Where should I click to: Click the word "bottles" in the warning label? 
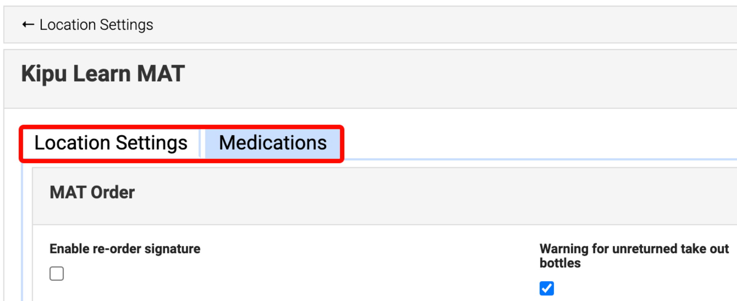pyautogui.click(x=560, y=263)
